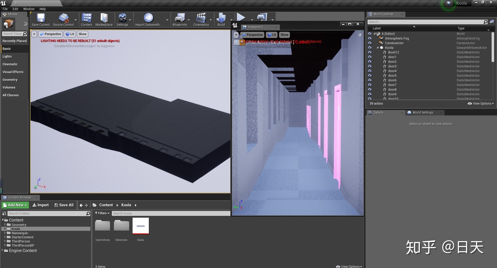Maximize Viewport 2 with restore icon
This screenshot has height=268, width=497.
click(360, 35)
